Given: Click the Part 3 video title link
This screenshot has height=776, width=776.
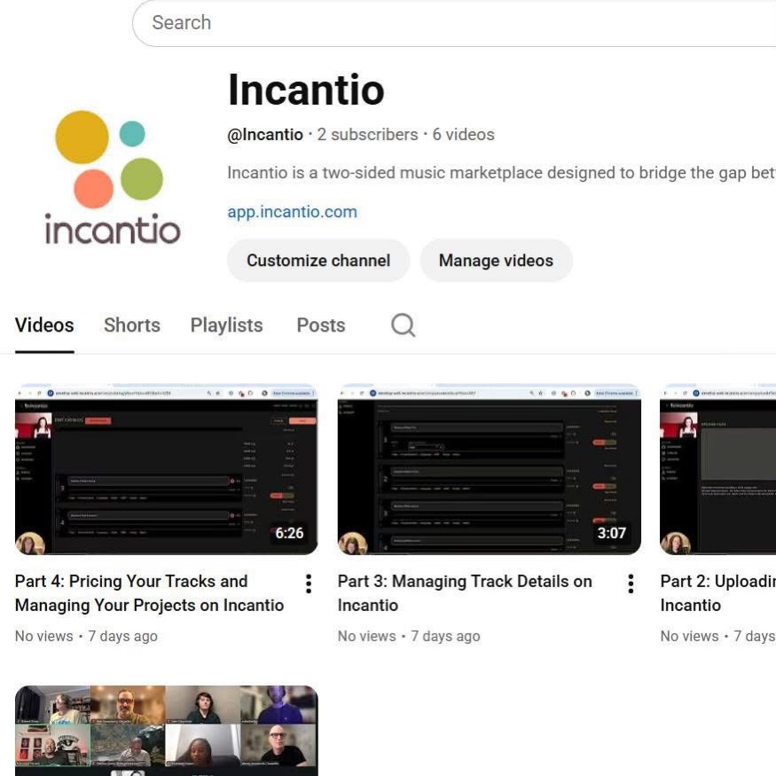Looking at the screenshot, I should pyautogui.click(x=465, y=592).
